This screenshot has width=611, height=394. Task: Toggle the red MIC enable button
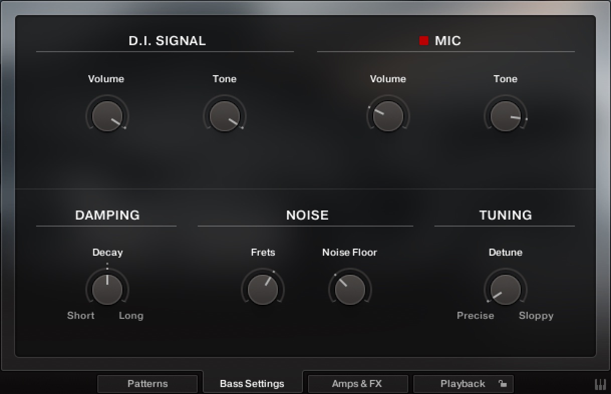coord(424,41)
